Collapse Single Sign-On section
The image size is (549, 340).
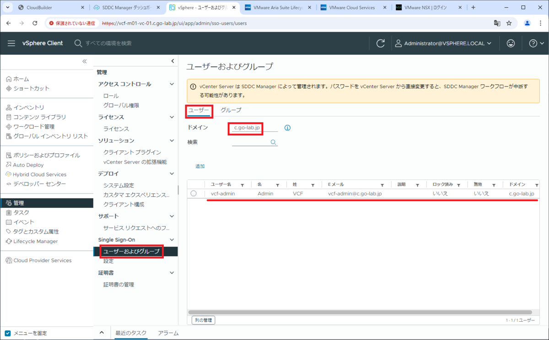(172, 240)
